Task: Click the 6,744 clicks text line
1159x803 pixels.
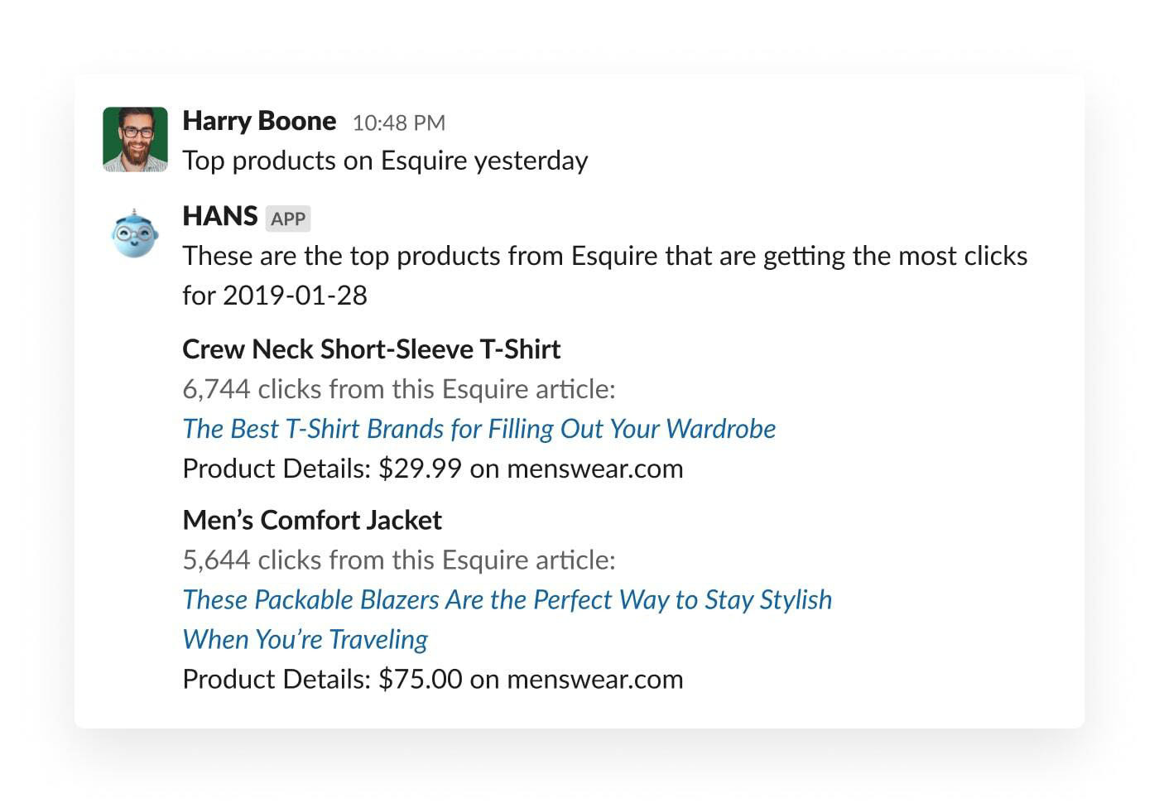Action: pos(399,389)
